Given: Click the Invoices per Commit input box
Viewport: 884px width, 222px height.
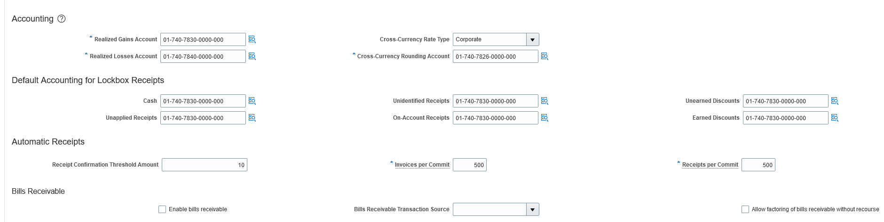Looking at the screenshot, I should point(469,165).
